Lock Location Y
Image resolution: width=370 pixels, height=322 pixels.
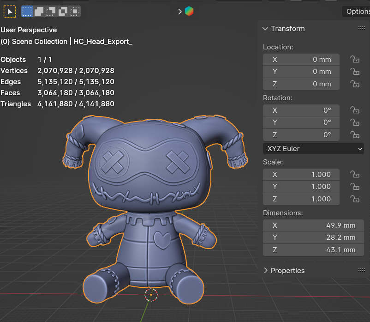(x=355, y=71)
